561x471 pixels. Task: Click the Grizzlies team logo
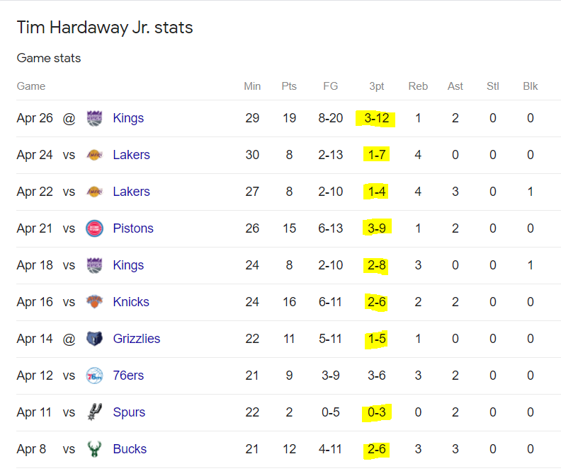tap(94, 339)
